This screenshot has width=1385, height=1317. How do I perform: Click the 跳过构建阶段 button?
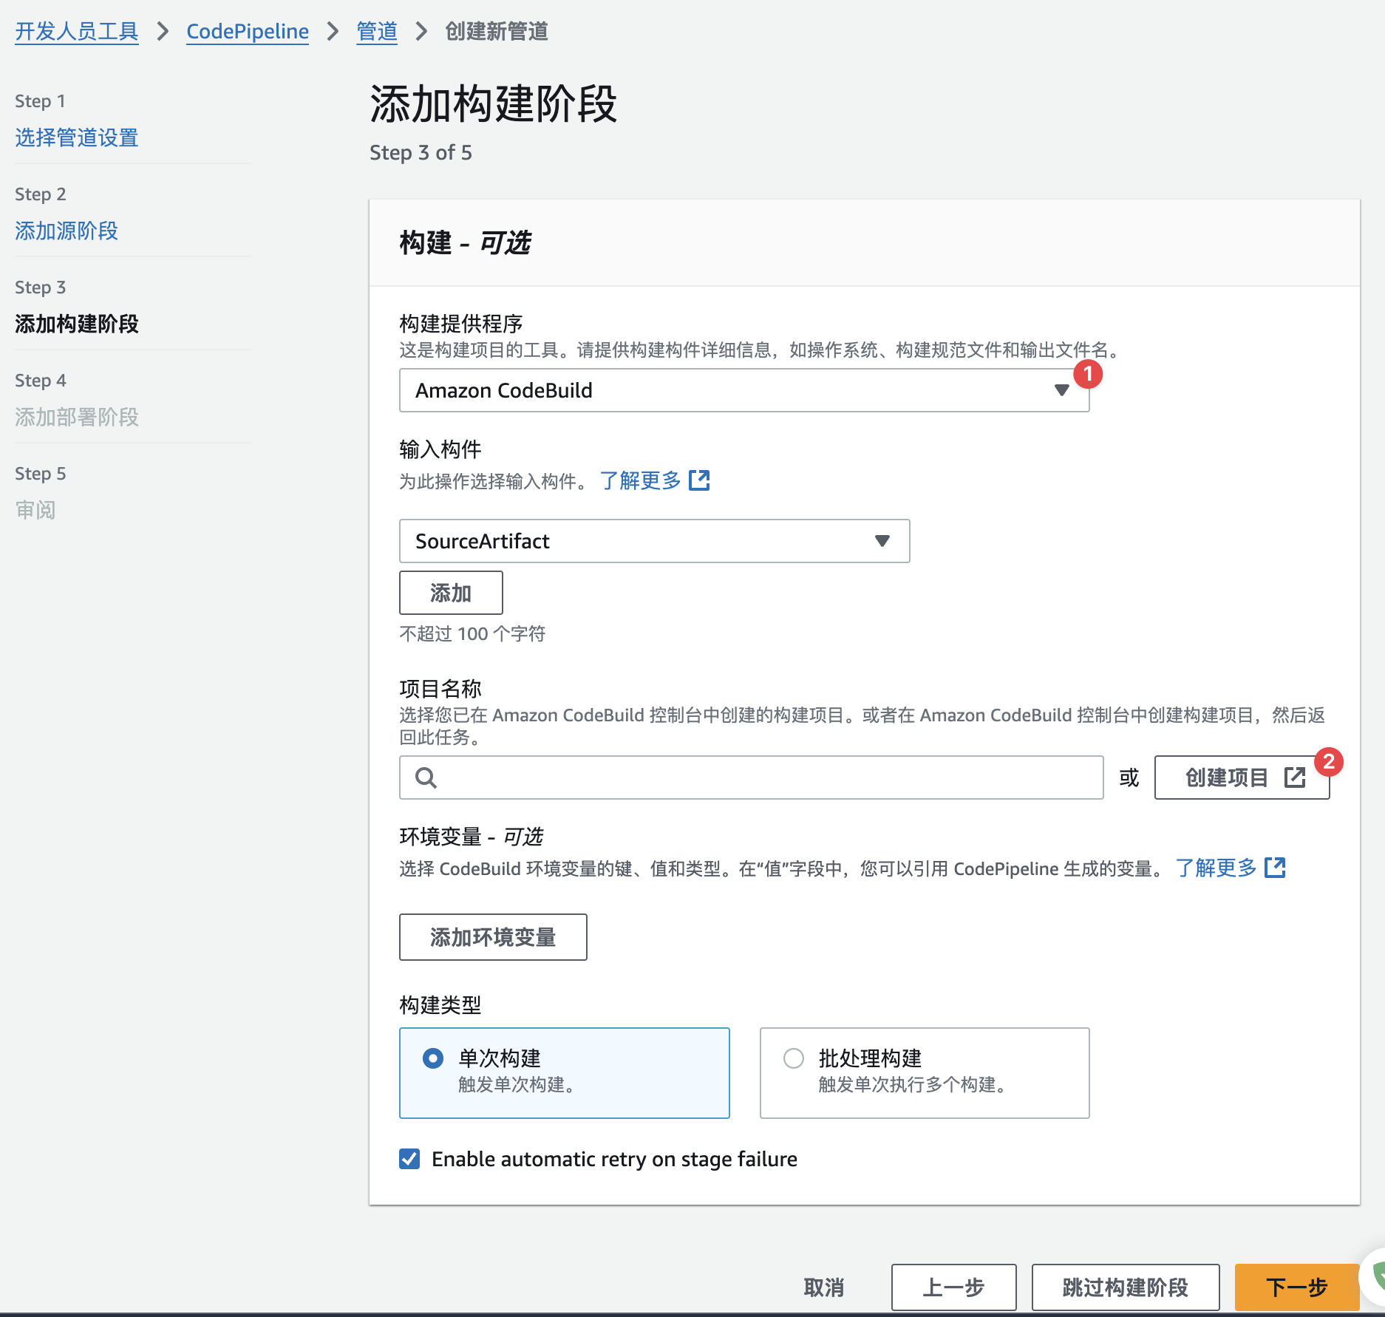1126,1287
